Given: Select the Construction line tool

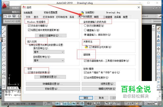Looking at the screenshot, I should [4, 32].
